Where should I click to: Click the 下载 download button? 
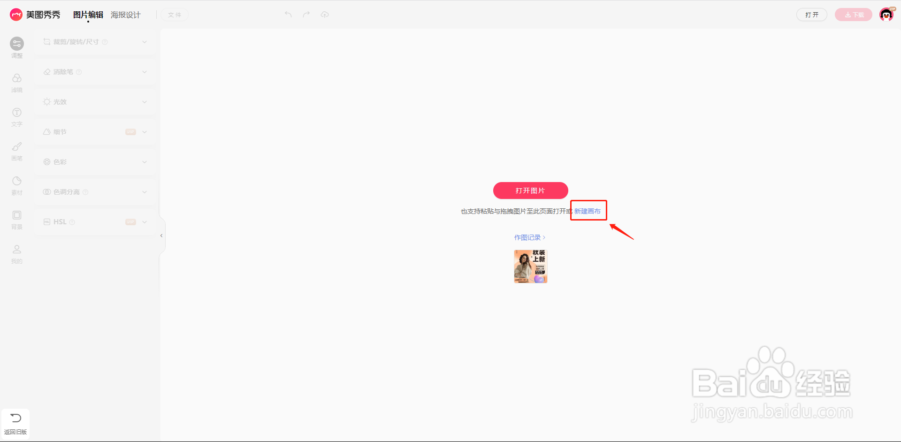[x=854, y=15]
